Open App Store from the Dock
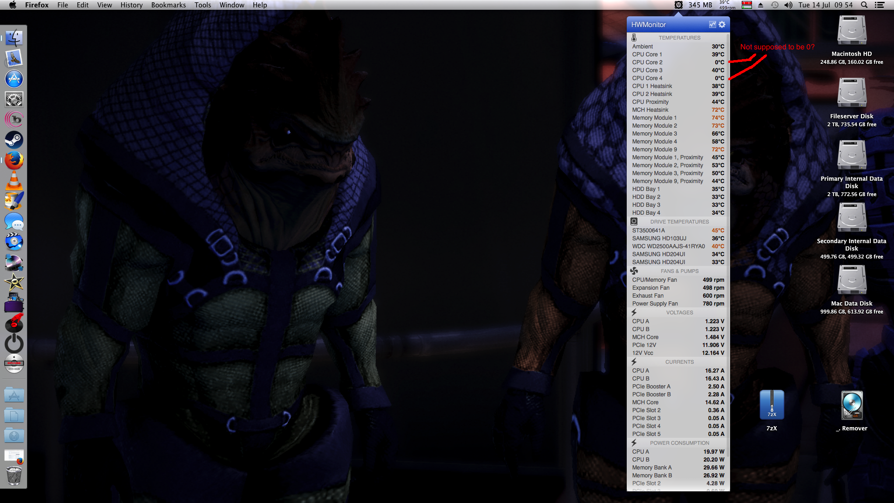The width and height of the screenshot is (894, 503). click(14, 79)
